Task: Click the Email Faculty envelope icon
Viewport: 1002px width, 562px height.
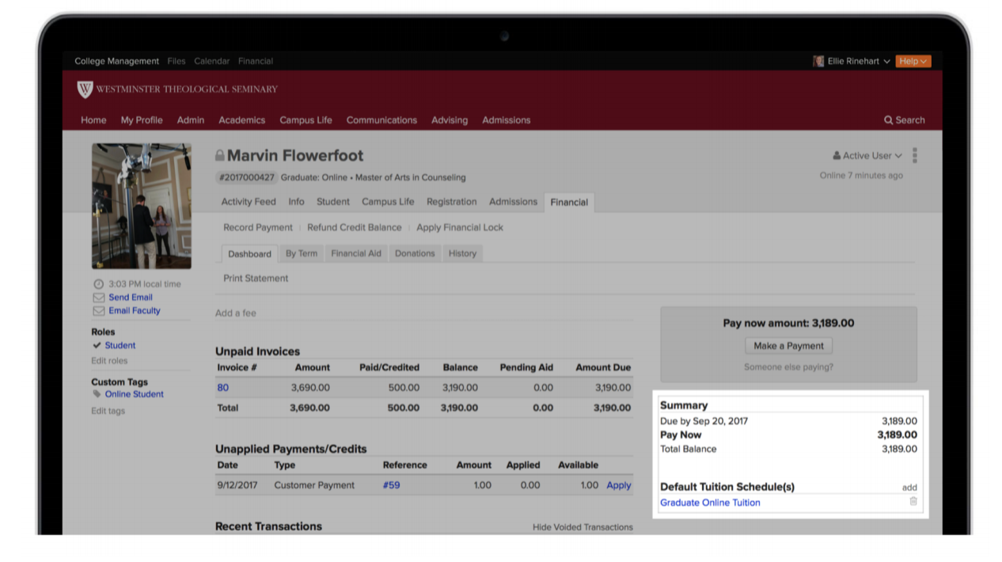Action: click(x=99, y=311)
